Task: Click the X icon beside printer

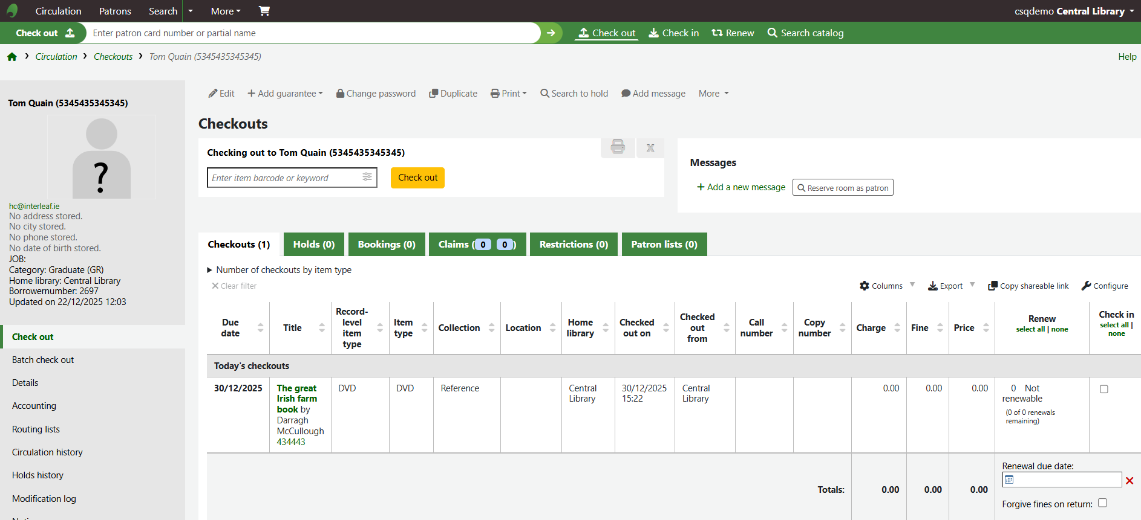Action: coord(650,148)
